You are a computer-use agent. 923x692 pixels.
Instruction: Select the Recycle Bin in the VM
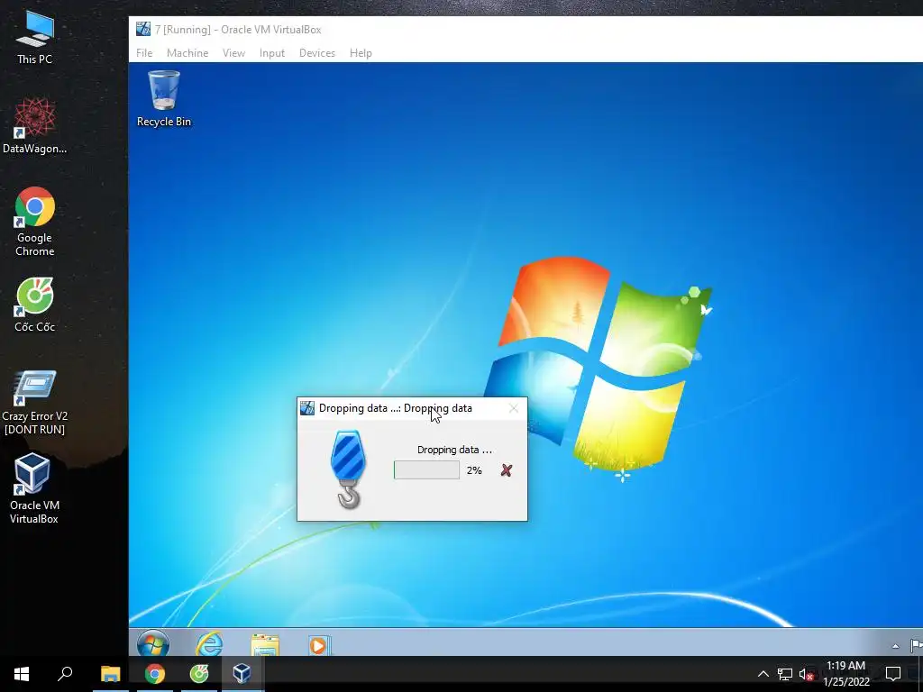click(164, 98)
